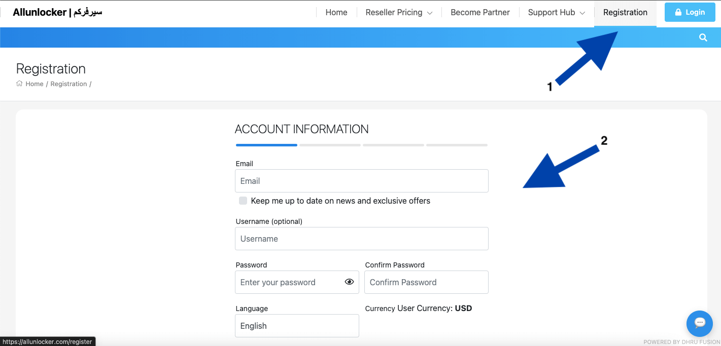Open the search magnifier icon
Screen dimensions: 721x346
point(703,37)
